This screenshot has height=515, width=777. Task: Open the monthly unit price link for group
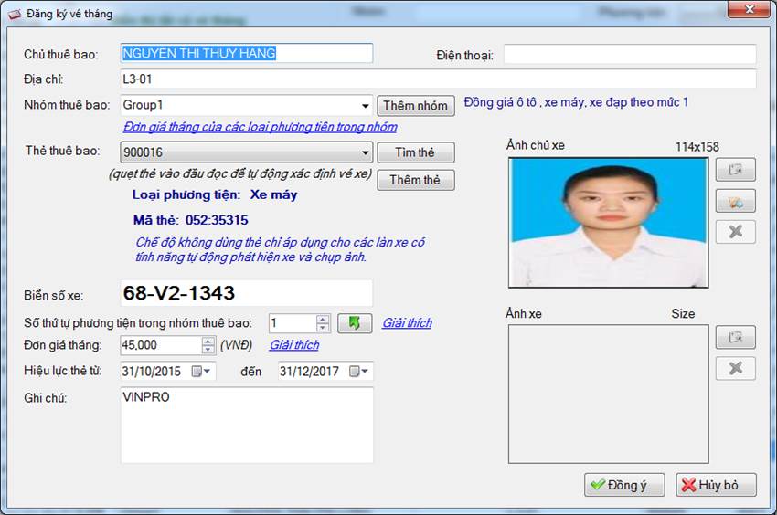pos(260,127)
